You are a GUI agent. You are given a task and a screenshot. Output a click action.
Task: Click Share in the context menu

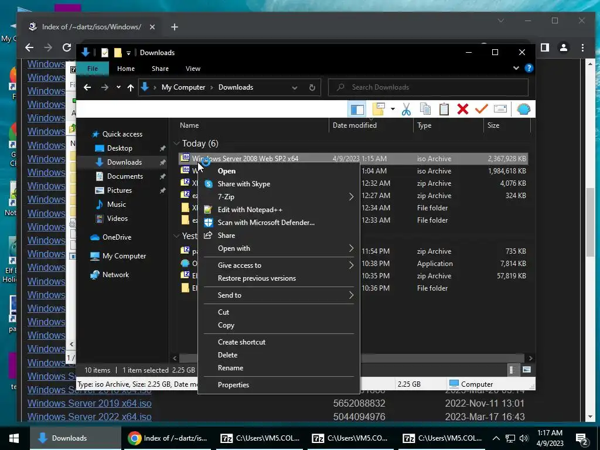[278, 236]
